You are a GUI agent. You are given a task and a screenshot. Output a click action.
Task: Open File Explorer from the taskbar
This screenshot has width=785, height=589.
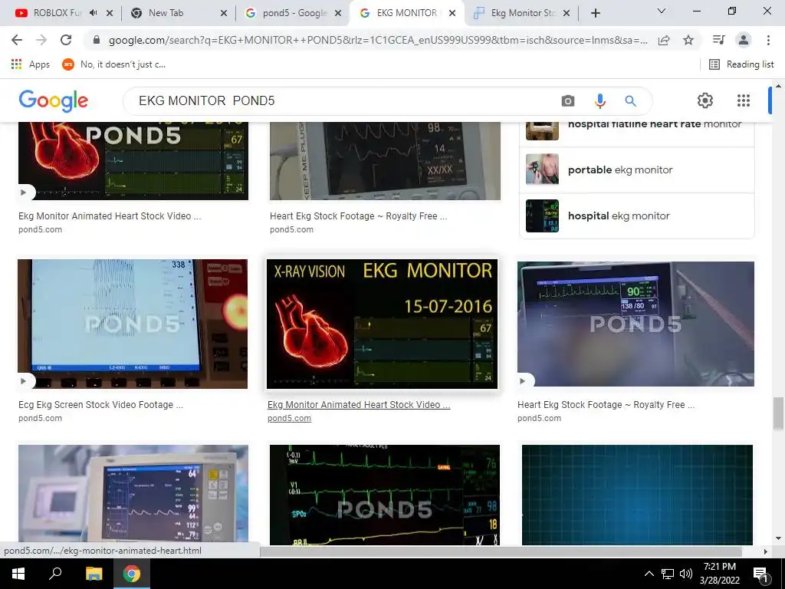94,574
